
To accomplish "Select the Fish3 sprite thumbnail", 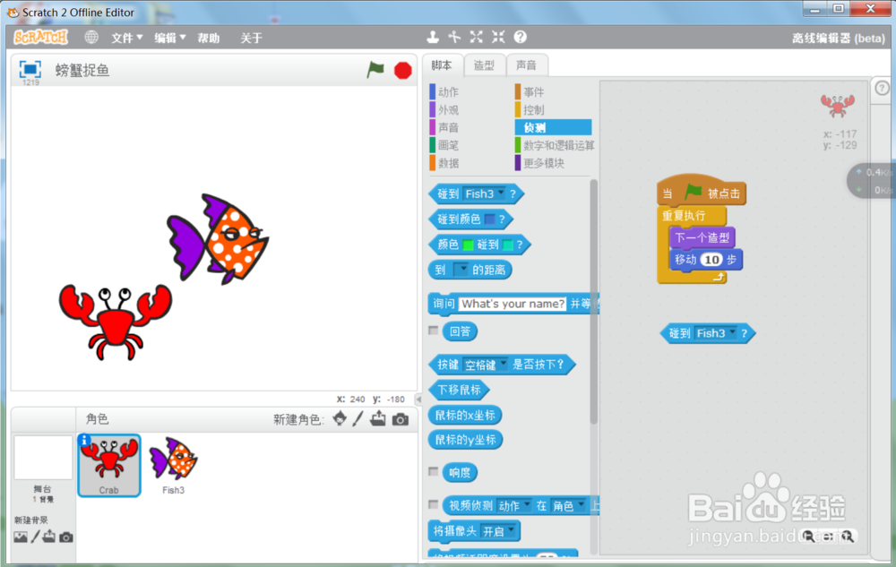I will pyautogui.click(x=171, y=461).
